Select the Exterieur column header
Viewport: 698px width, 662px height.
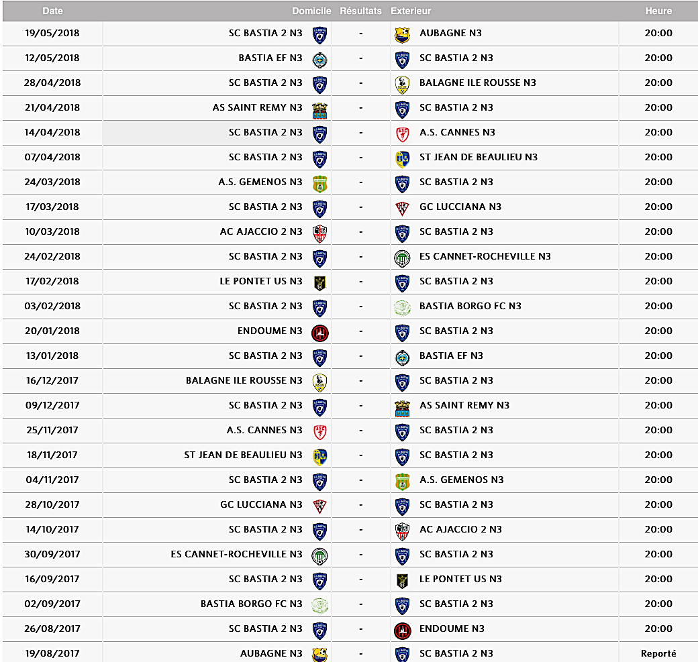point(411,11)
